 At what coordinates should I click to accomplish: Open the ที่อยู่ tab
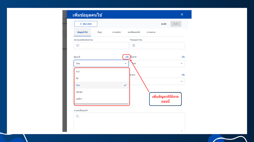coord(99,32)
